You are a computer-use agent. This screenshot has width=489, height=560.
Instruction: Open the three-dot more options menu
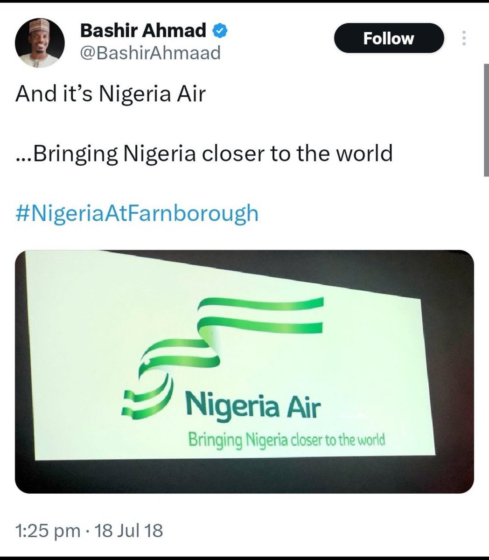click(463, 38)
